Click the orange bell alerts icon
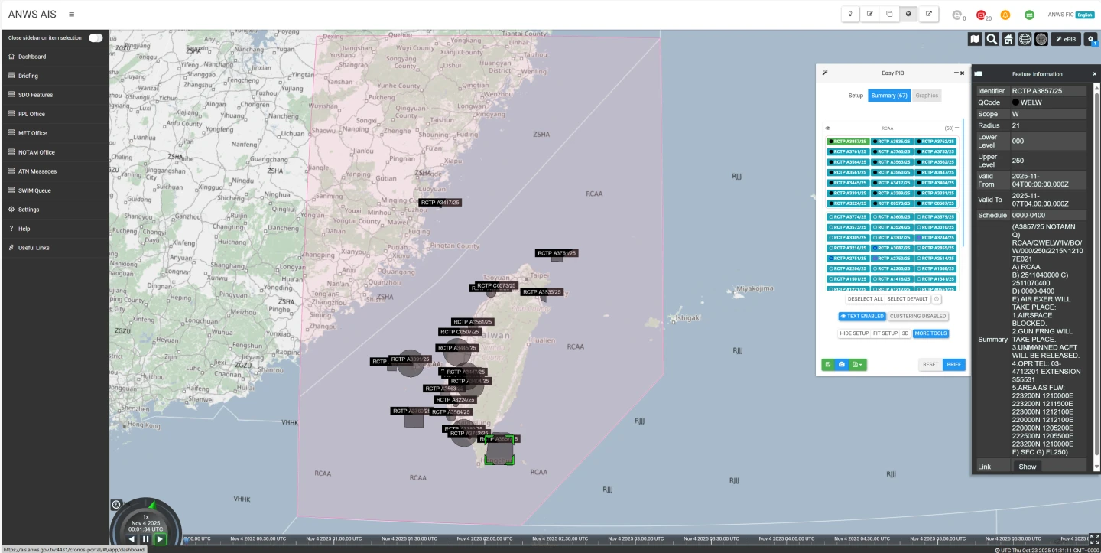This screenshot has width=1101, height=553. click(1005, 15)
